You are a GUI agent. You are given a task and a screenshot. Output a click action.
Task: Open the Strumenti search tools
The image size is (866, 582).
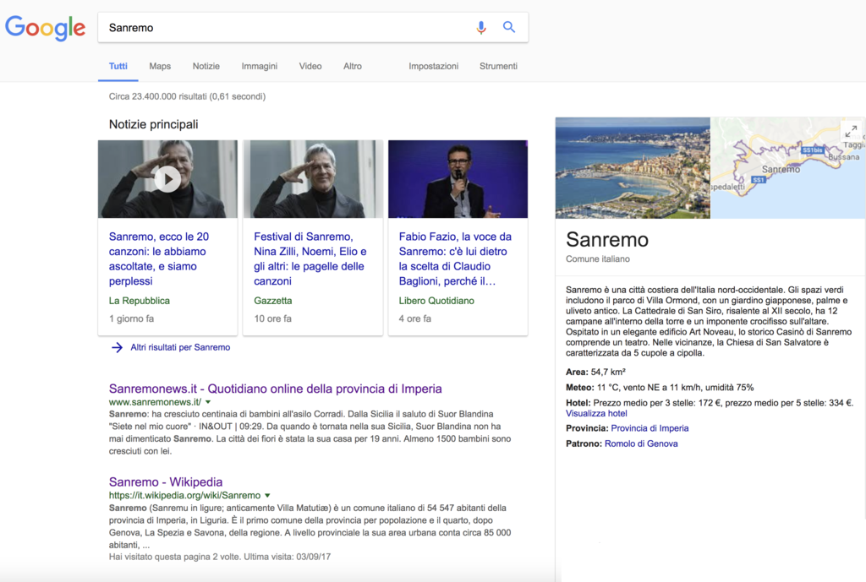coord(498,66)
